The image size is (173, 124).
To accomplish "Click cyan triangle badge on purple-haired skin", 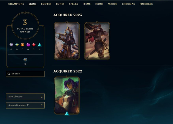I will [x=67, y=113].
